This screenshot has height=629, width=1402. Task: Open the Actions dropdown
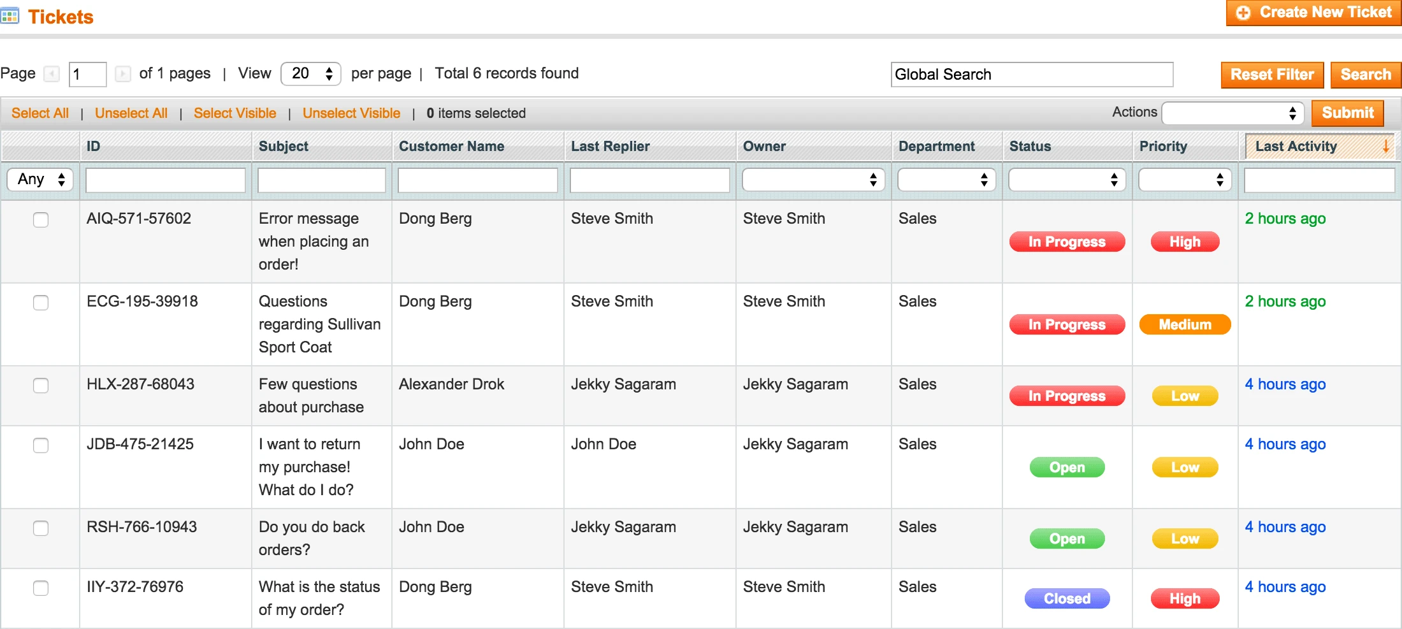pos(1233,113)
